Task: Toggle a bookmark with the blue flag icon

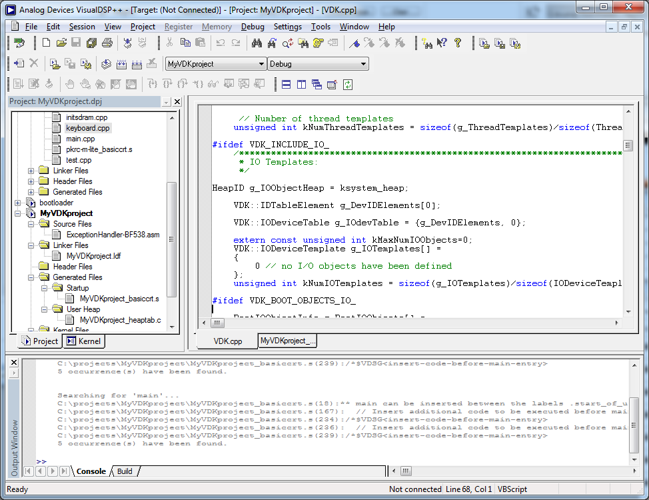Action: [x=355, y=43]
